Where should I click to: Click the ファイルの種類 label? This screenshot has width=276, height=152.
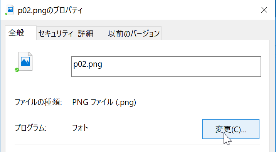(38, 102)
